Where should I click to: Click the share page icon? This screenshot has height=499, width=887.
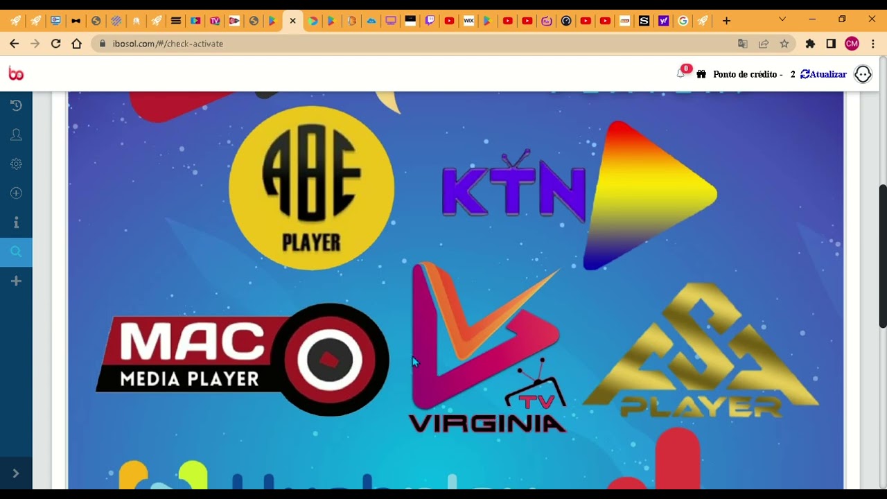click(764, 44)
